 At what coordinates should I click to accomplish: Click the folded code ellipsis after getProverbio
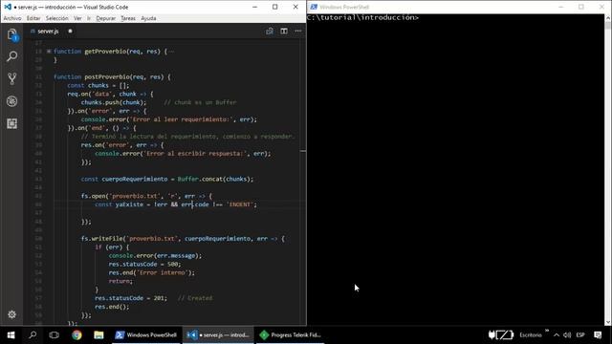[x=172, y=52]
